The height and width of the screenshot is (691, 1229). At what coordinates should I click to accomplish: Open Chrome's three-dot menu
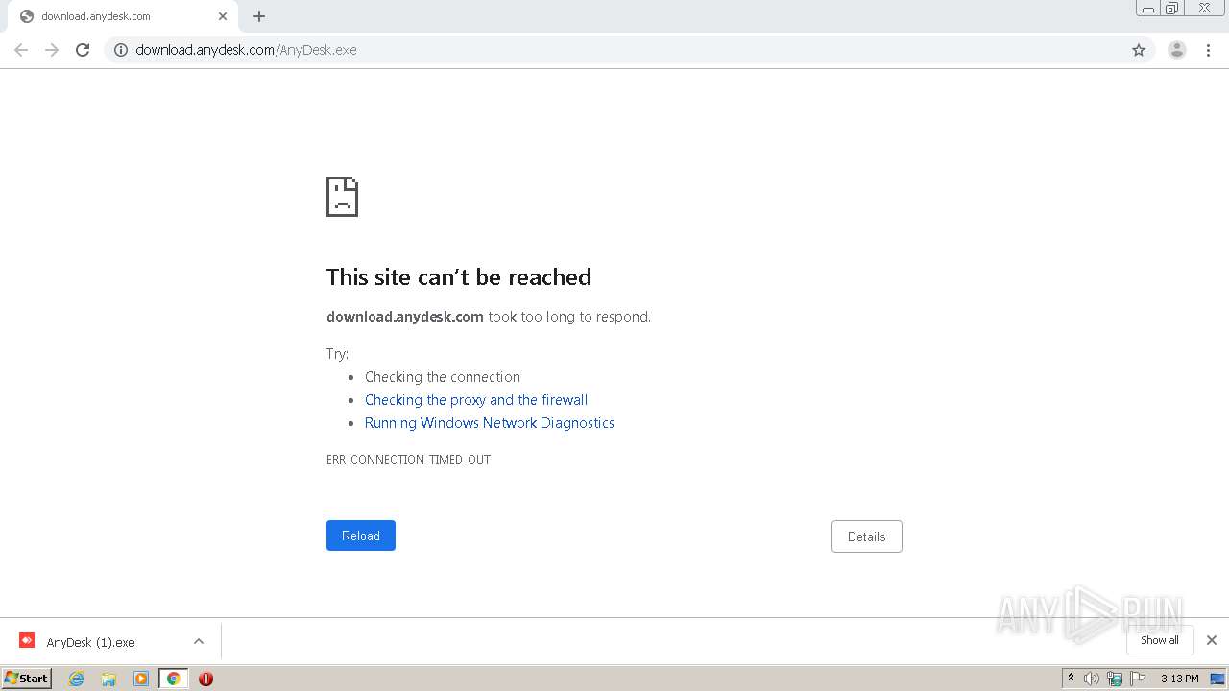pos(1209,50)
